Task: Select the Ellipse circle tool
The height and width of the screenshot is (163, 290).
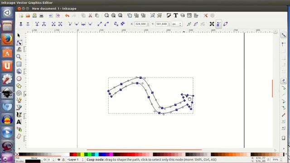Action: 19,78
